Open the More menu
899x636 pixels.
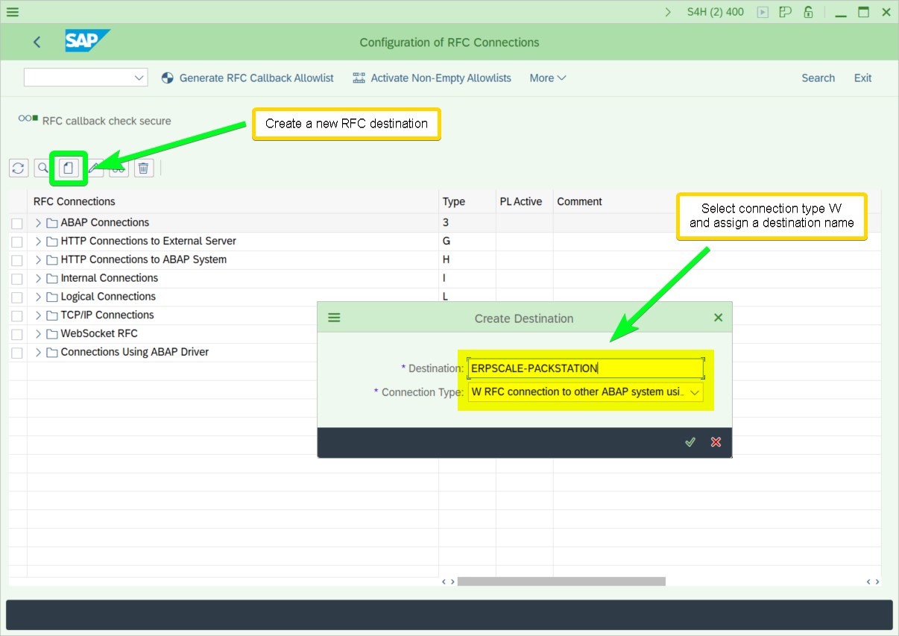(x=548, y=78)
